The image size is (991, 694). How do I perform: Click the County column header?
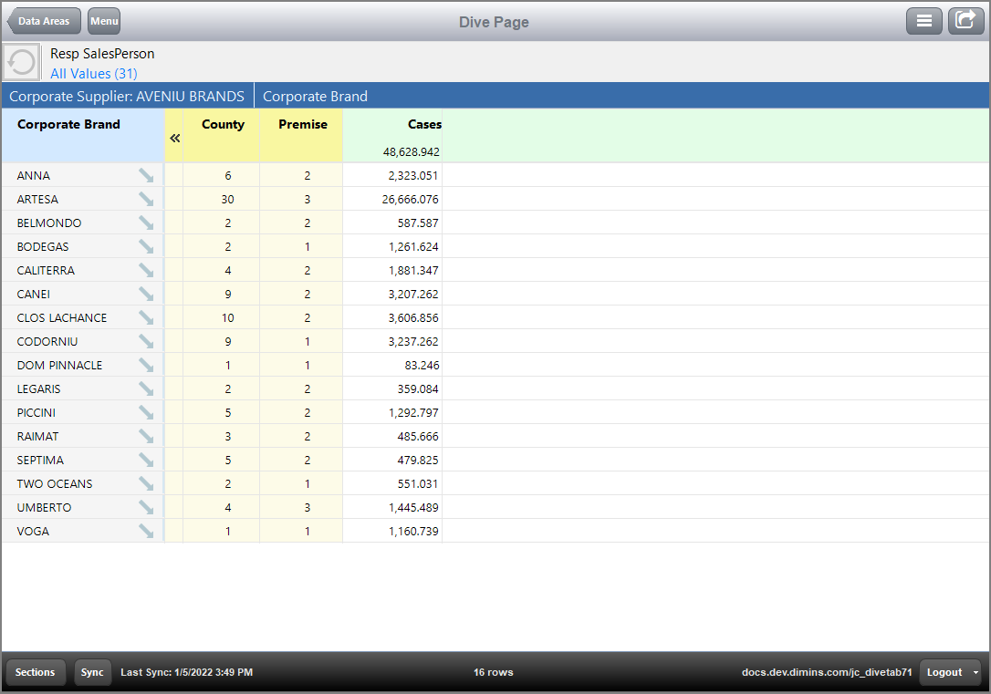click(223, 125)
